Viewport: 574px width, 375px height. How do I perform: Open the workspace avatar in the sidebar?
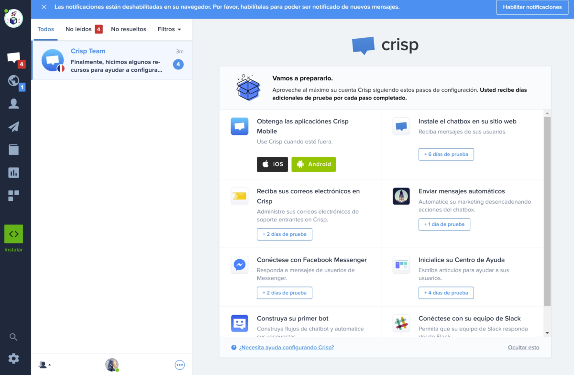tap(13, 18)
